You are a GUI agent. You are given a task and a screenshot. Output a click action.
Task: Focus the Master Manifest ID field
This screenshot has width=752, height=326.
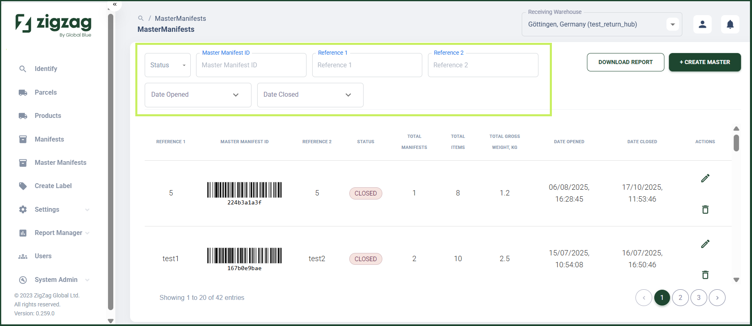[x=251, y=65]
